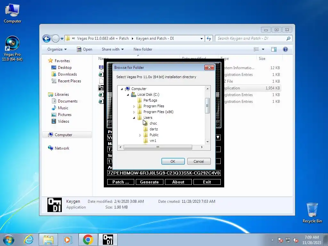
Task: Open the Organize menu in Explorer
Action: pos(57,49)
